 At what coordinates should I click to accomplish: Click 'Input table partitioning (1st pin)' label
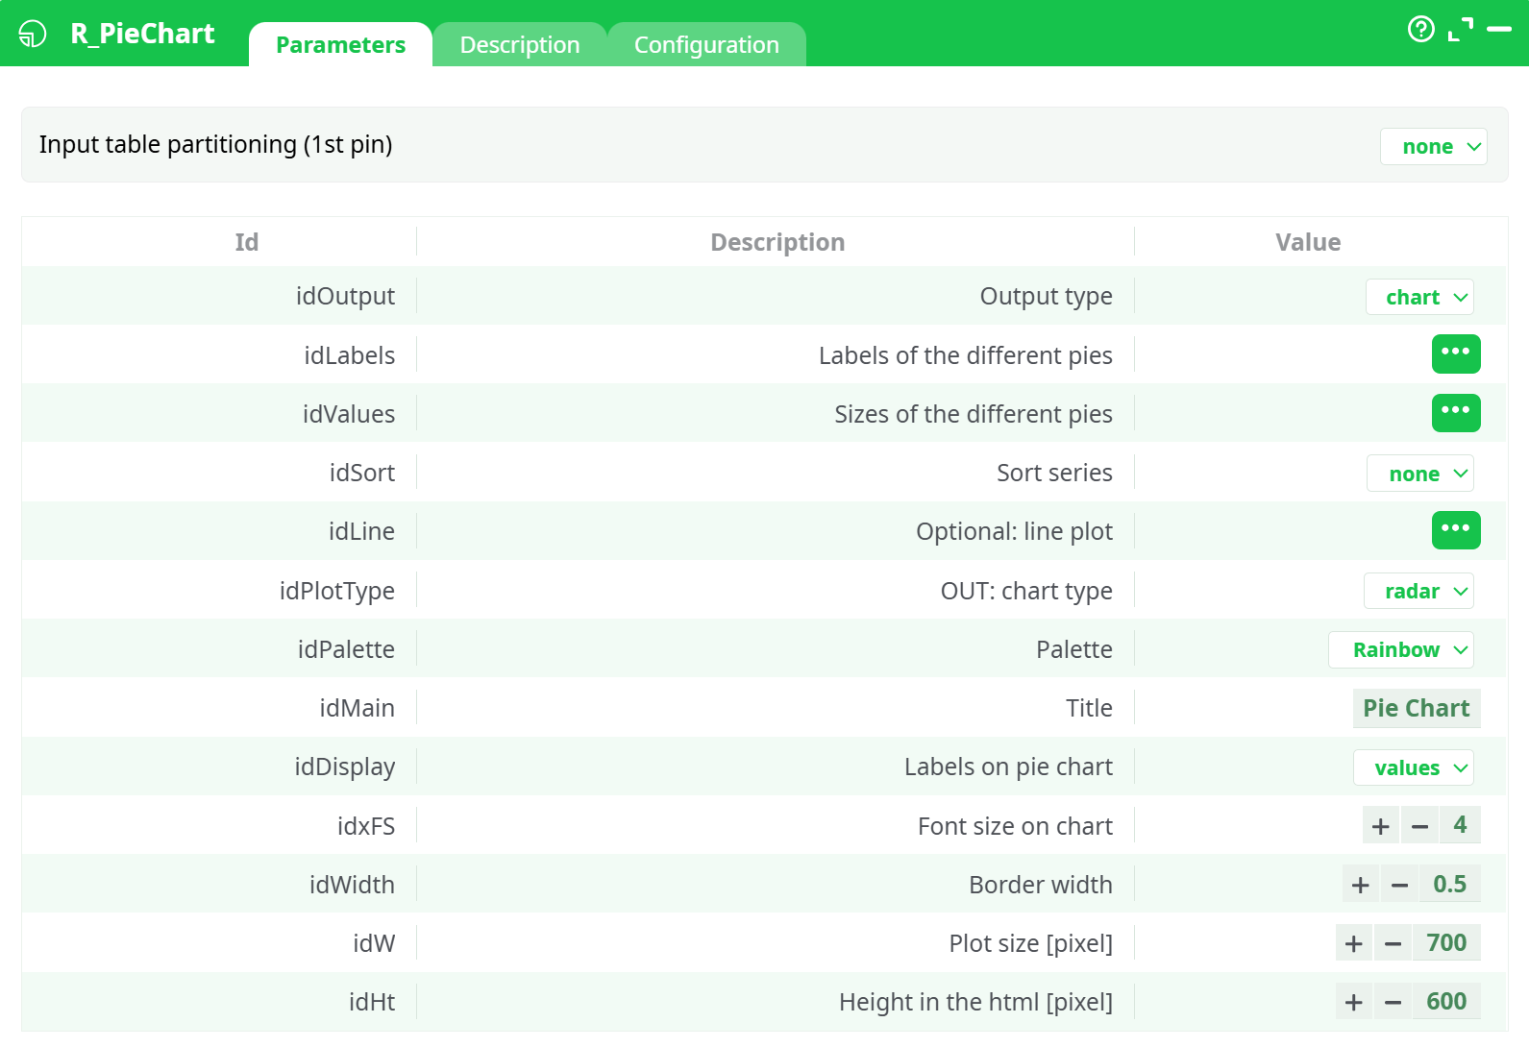[x=215, y=144]
